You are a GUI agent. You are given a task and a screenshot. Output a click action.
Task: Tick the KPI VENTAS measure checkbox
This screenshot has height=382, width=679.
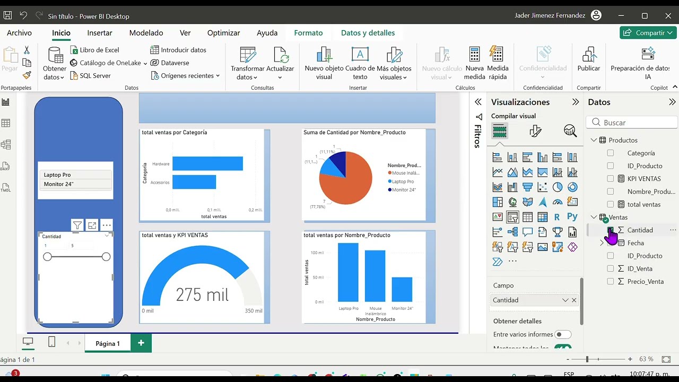point(611,179)
